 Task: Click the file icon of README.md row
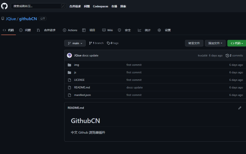pyautogui.click(x=69, y=87)
